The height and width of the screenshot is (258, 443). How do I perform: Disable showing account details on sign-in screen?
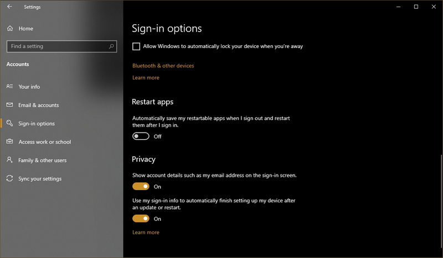(141, 186)
